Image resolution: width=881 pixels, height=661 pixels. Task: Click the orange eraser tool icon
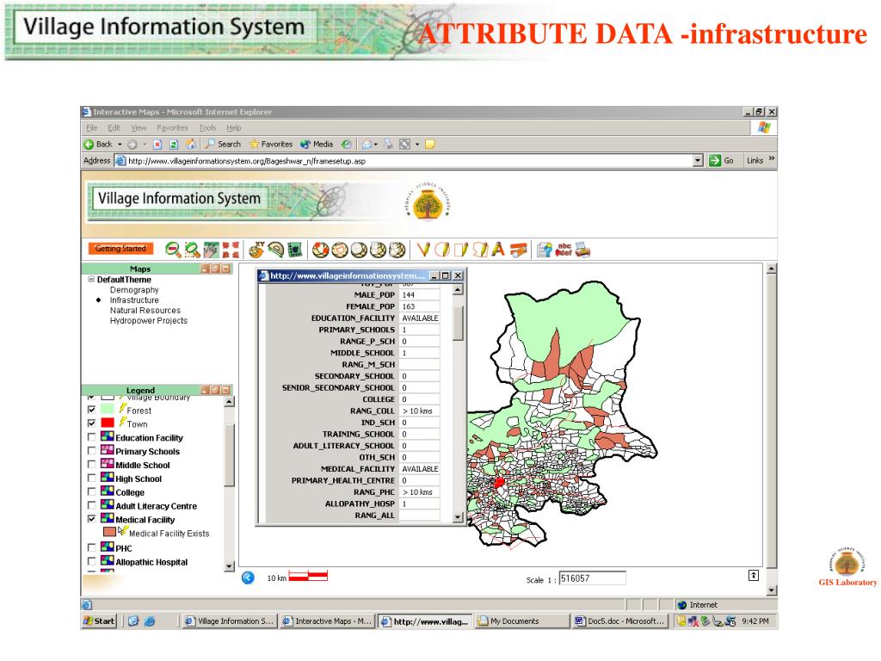click(518, 250)
